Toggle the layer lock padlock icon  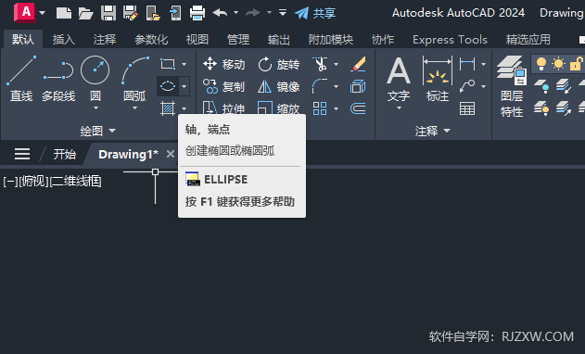tap(576, 64)
